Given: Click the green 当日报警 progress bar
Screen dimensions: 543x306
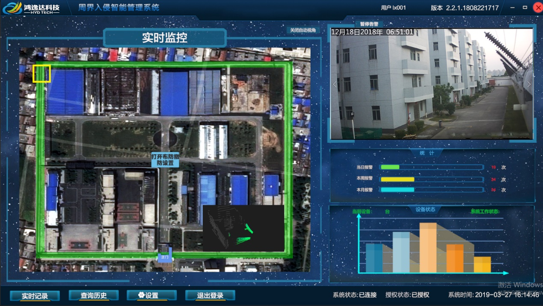Looking at the screenshot, I should pos(389,167).
